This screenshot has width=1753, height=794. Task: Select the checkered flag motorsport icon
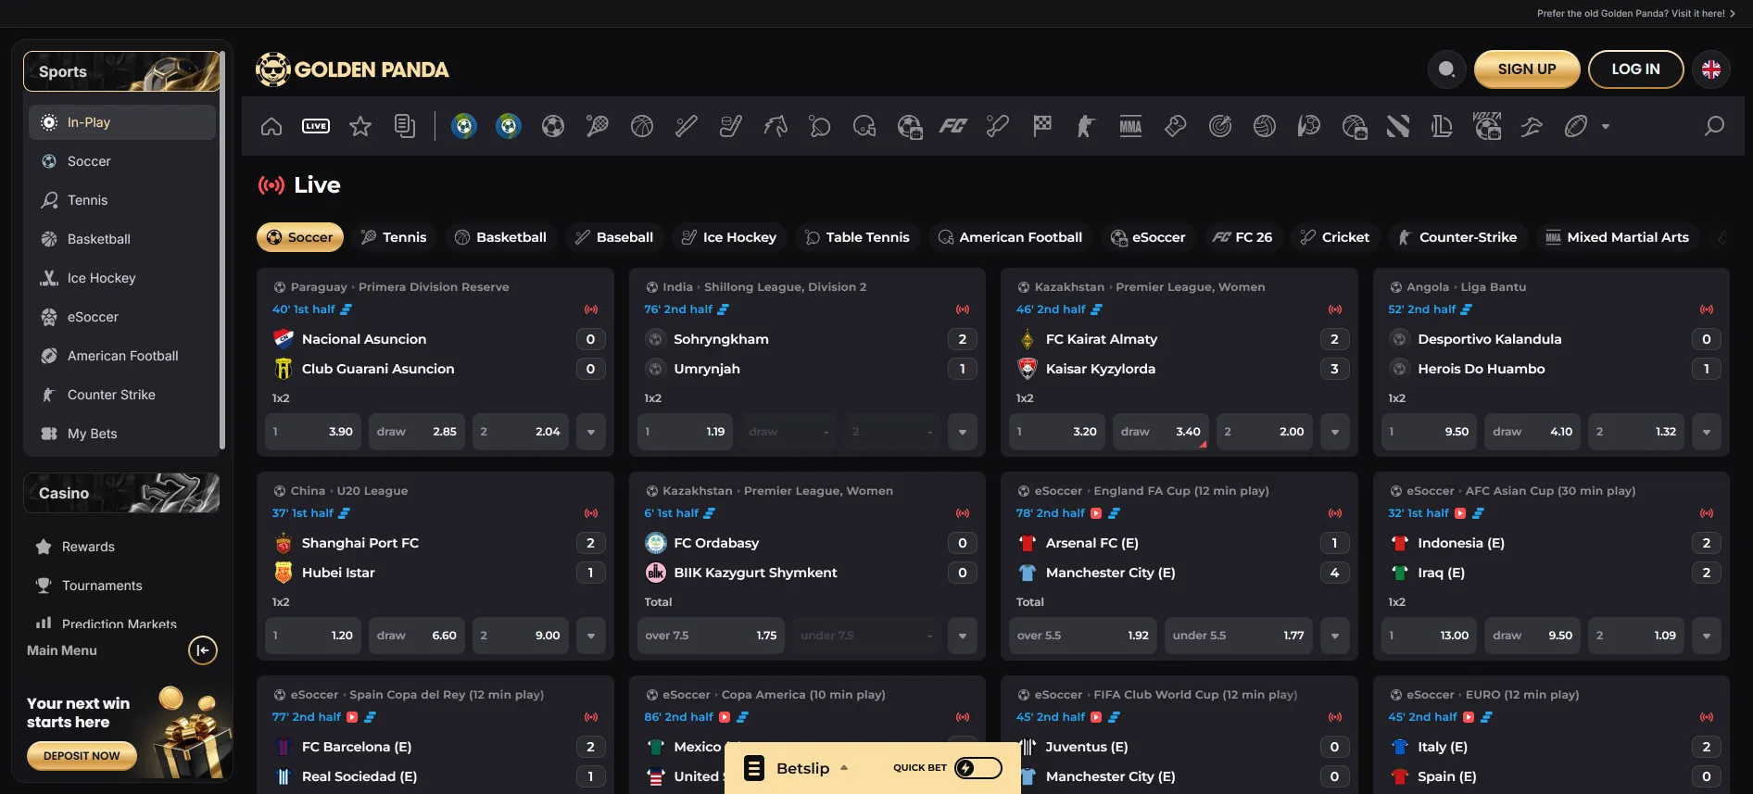pyautogui.click(x=1042, y=126)
